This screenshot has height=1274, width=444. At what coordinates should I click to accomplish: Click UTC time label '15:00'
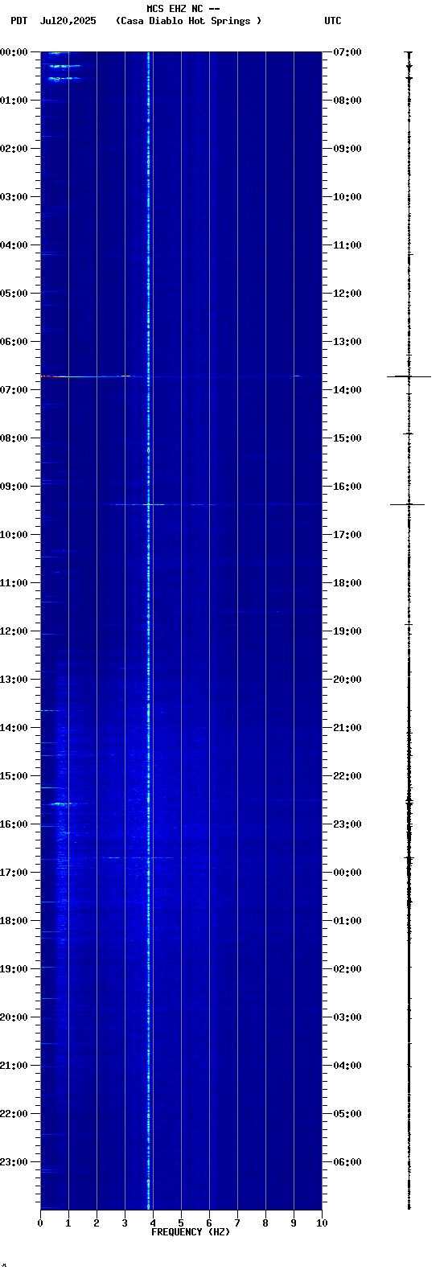tap(347, 438)
